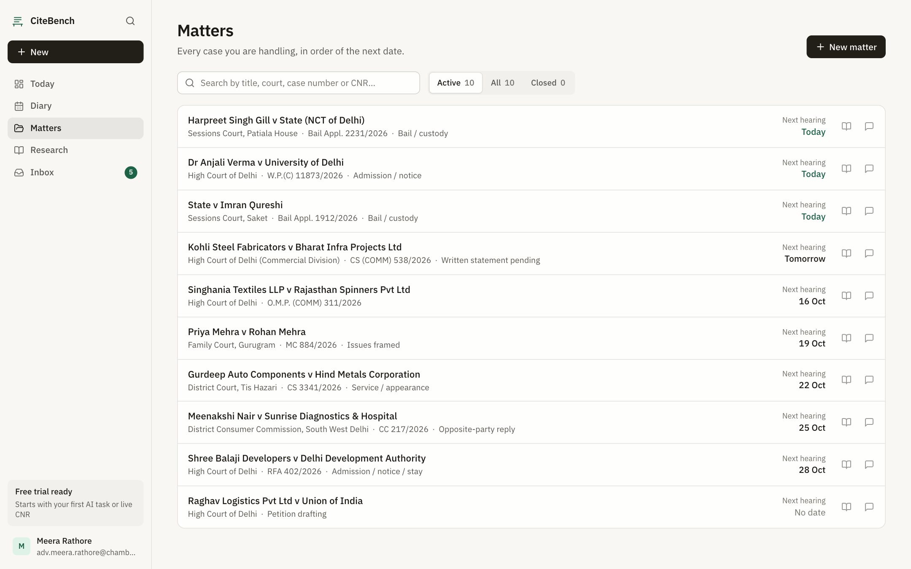Open Meera Rathore account profile

(75, 546)
